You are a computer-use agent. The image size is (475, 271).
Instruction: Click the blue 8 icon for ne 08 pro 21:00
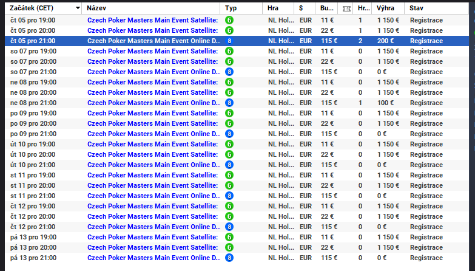click(229, 103)
